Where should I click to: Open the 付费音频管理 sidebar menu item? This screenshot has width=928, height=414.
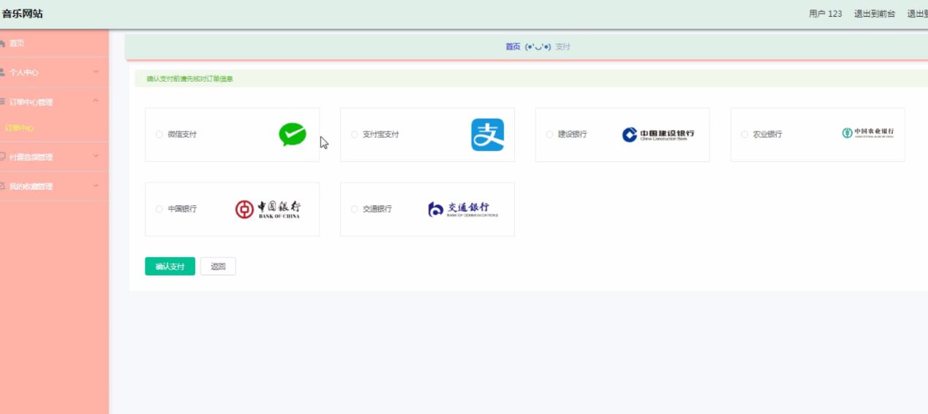coord(54,156)
